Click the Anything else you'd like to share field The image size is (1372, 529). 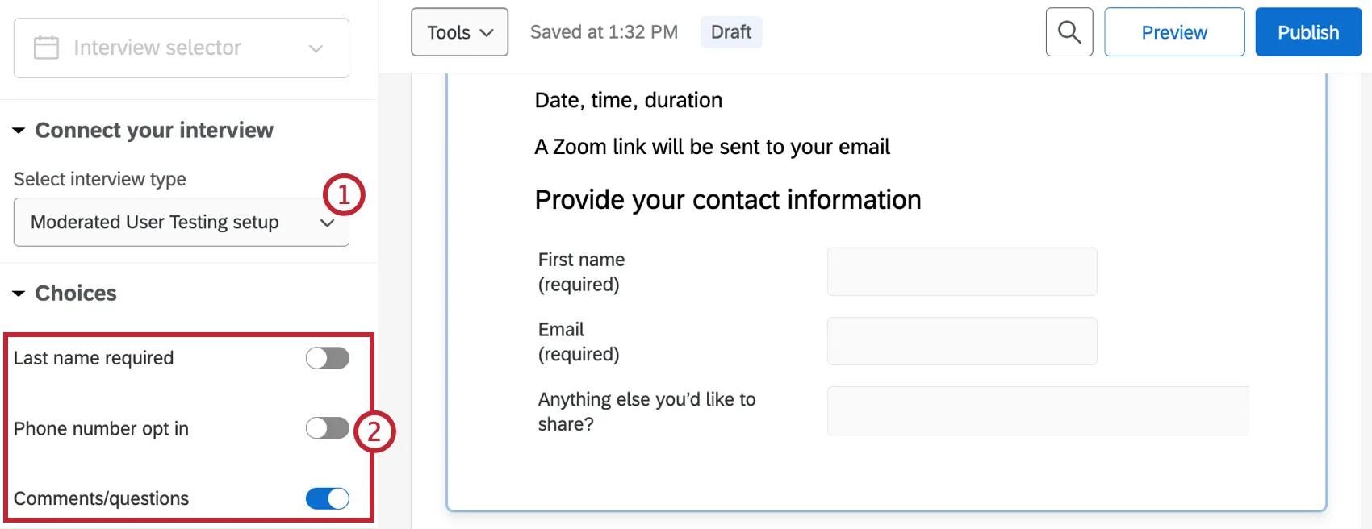1037,410
